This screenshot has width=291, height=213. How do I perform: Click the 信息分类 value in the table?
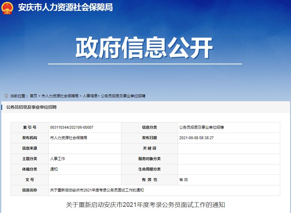coord(201,127)
